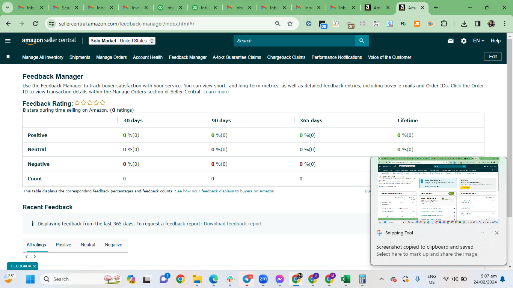
Task: Go back to the previous page
Action: click(x=8, y=24)
